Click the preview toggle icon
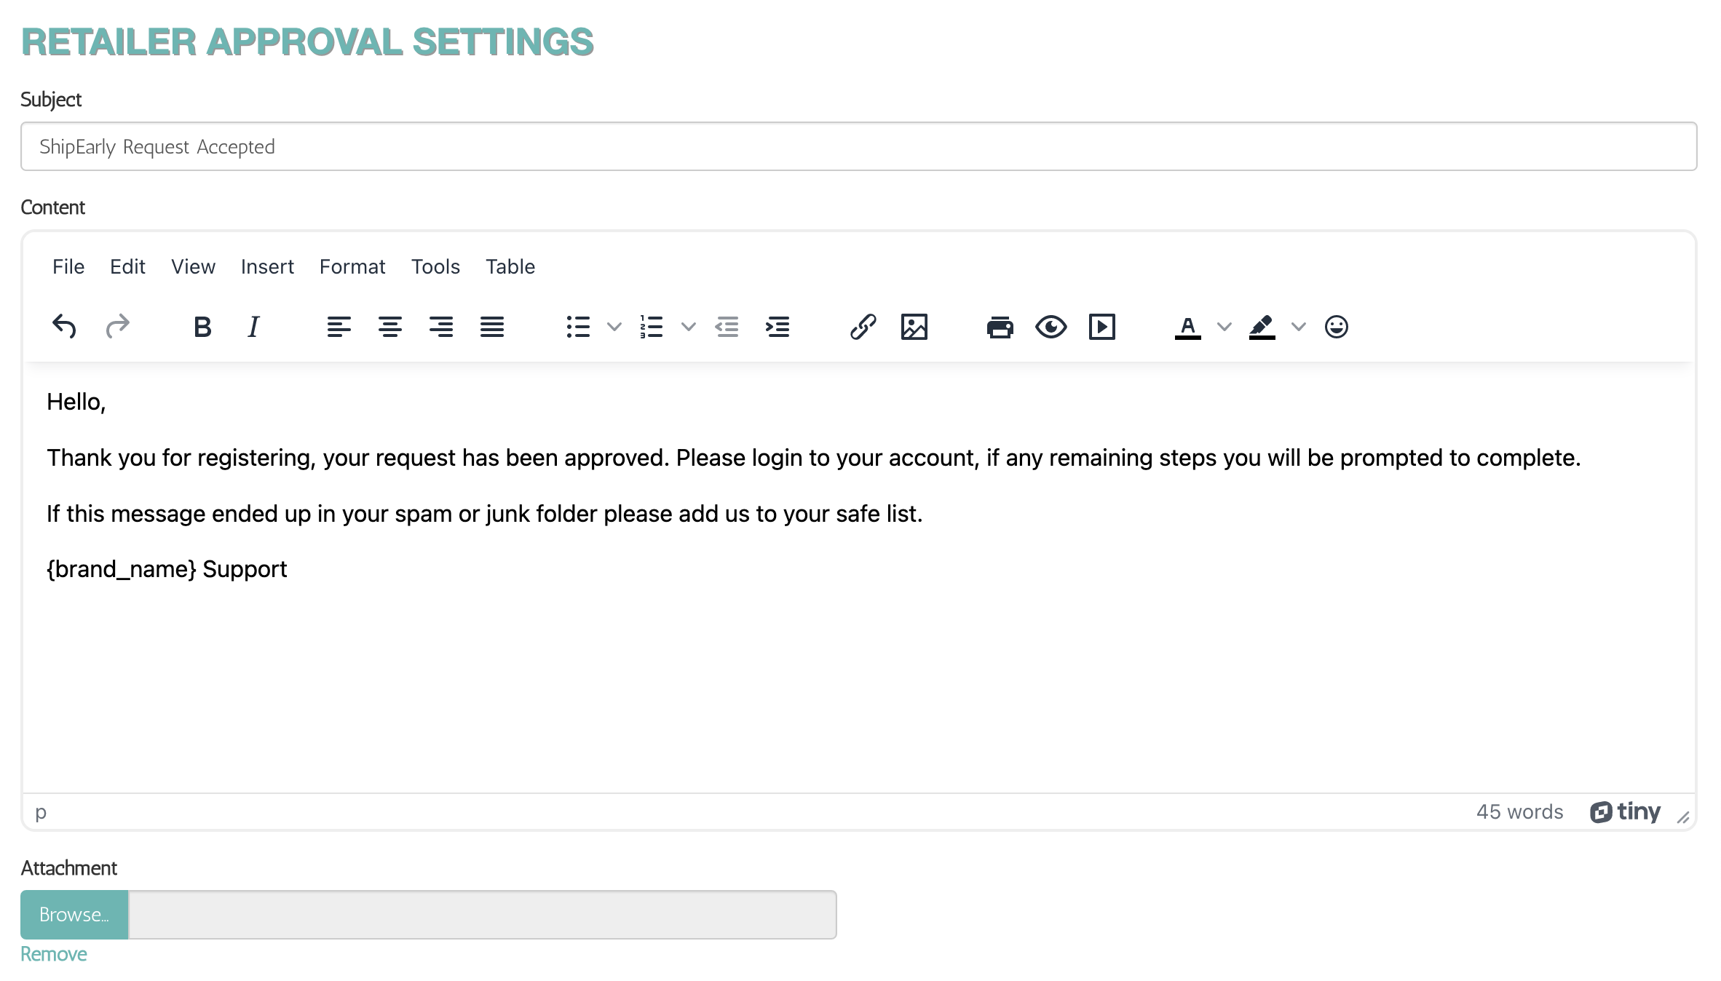Image resolution: width=1721 pixels, height=981 pixels. (1051, 326)
